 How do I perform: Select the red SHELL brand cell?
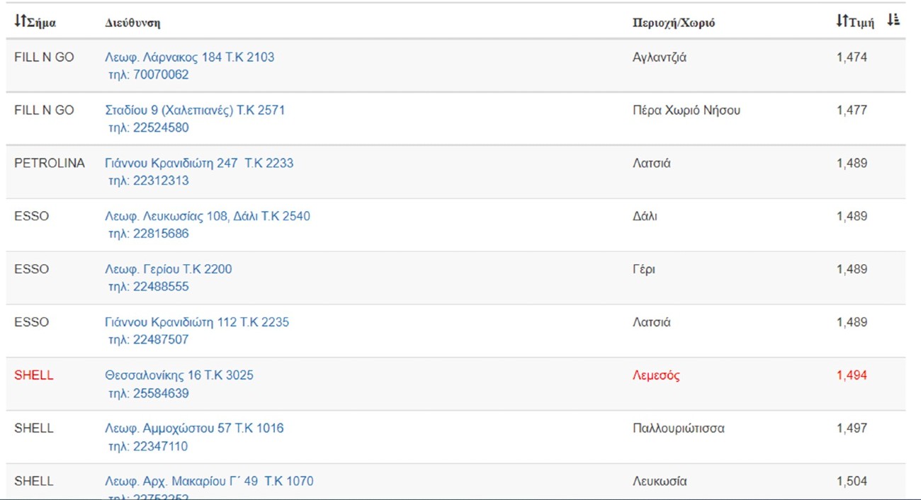click(34, 375)
